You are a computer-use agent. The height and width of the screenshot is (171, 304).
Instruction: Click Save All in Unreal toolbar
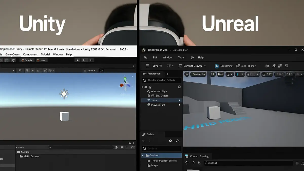coord(157,66)
